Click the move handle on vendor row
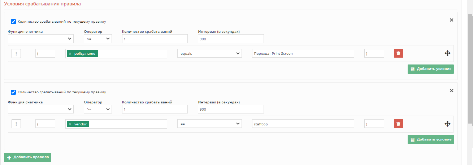This screenshot has height=165, width=473. 447,124
